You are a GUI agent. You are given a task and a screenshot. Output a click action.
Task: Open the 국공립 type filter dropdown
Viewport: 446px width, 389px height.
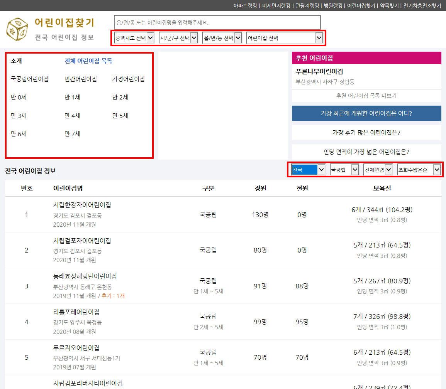tap(344, 170)
